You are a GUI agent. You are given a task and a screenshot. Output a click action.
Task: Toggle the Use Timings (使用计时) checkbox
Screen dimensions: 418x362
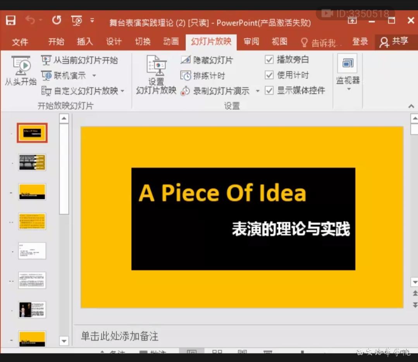269,75
